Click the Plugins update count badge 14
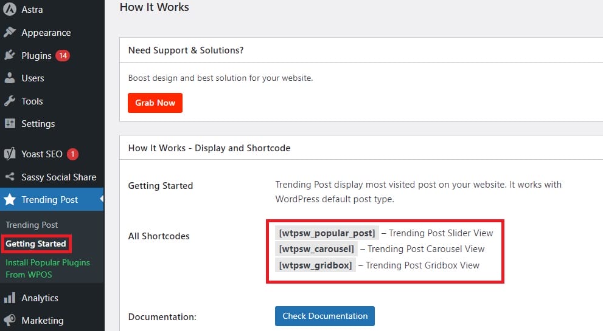The width and height of the screenshot is (603, 331). point(63,56)
